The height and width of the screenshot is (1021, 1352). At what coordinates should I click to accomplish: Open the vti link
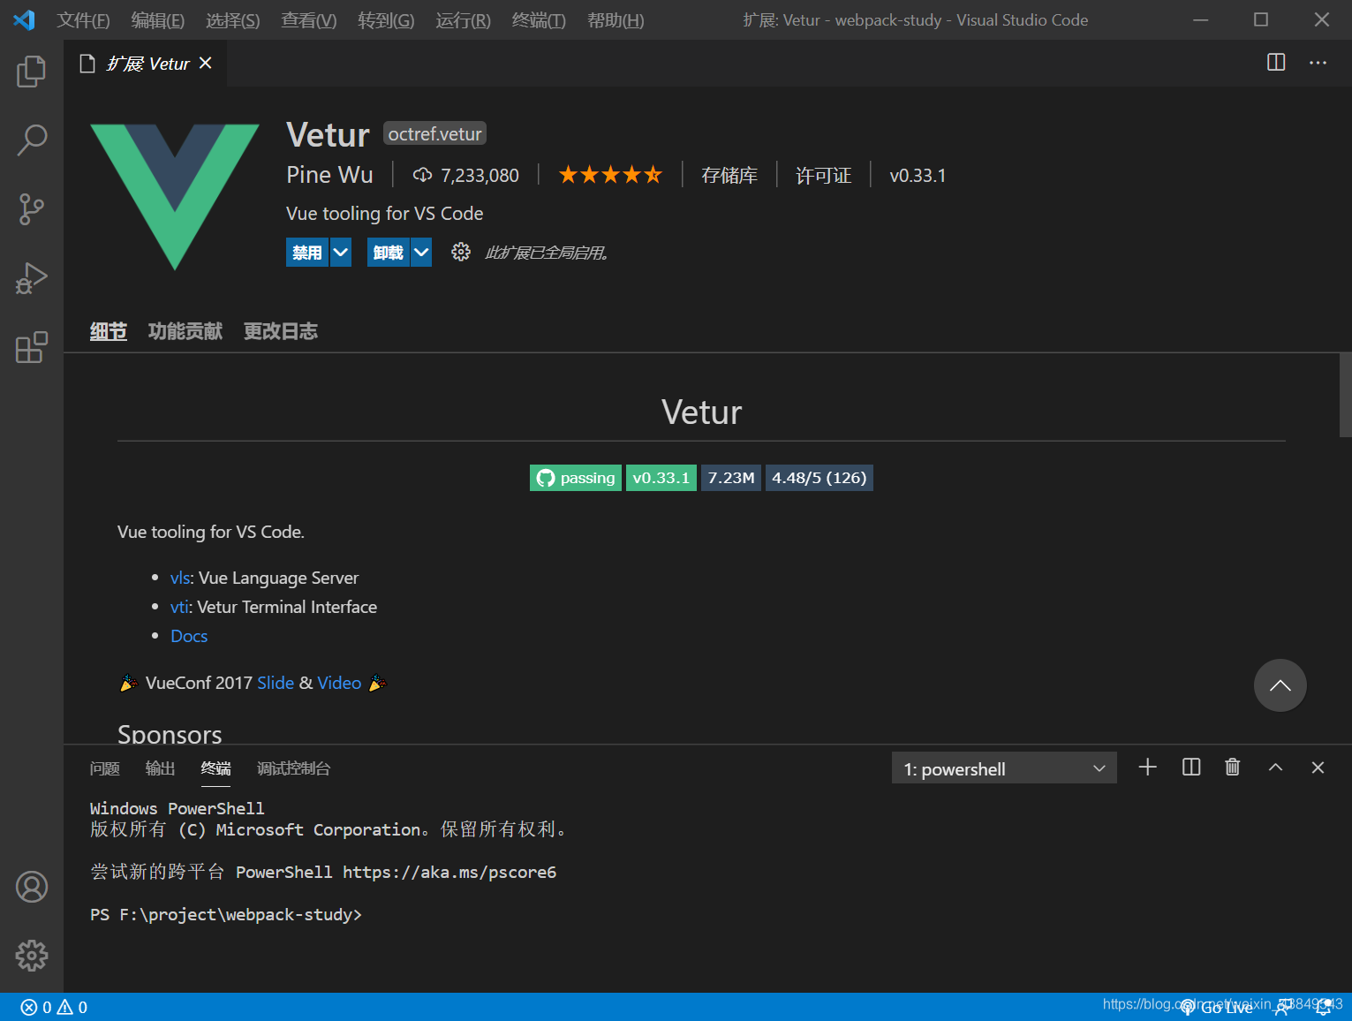[179, 607]
